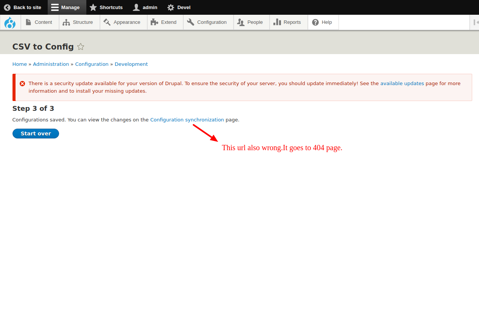Screen dimensions: 479x328
Task: Click the People users icon
Action: coord(241,22)
